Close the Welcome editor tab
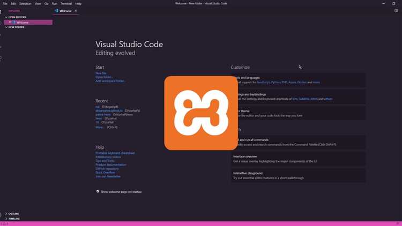 [x=76, y=11]
